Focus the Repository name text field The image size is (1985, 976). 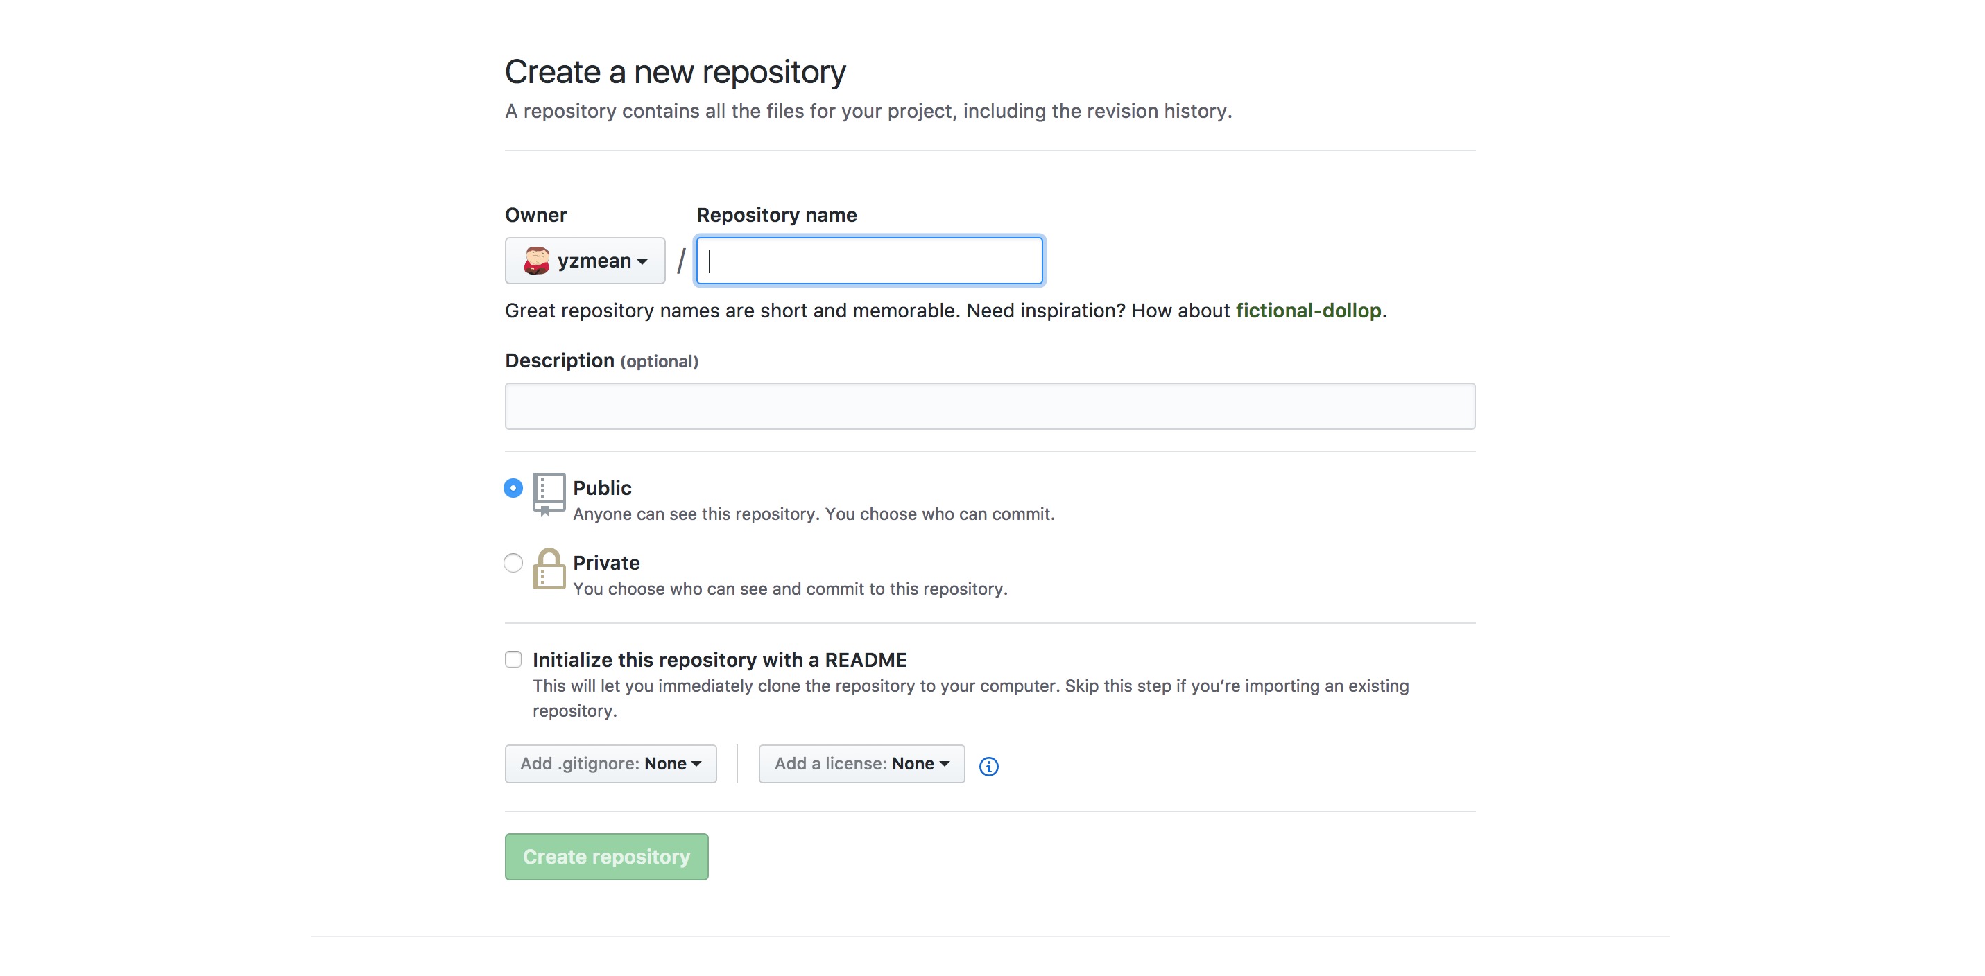click(869, 261)
